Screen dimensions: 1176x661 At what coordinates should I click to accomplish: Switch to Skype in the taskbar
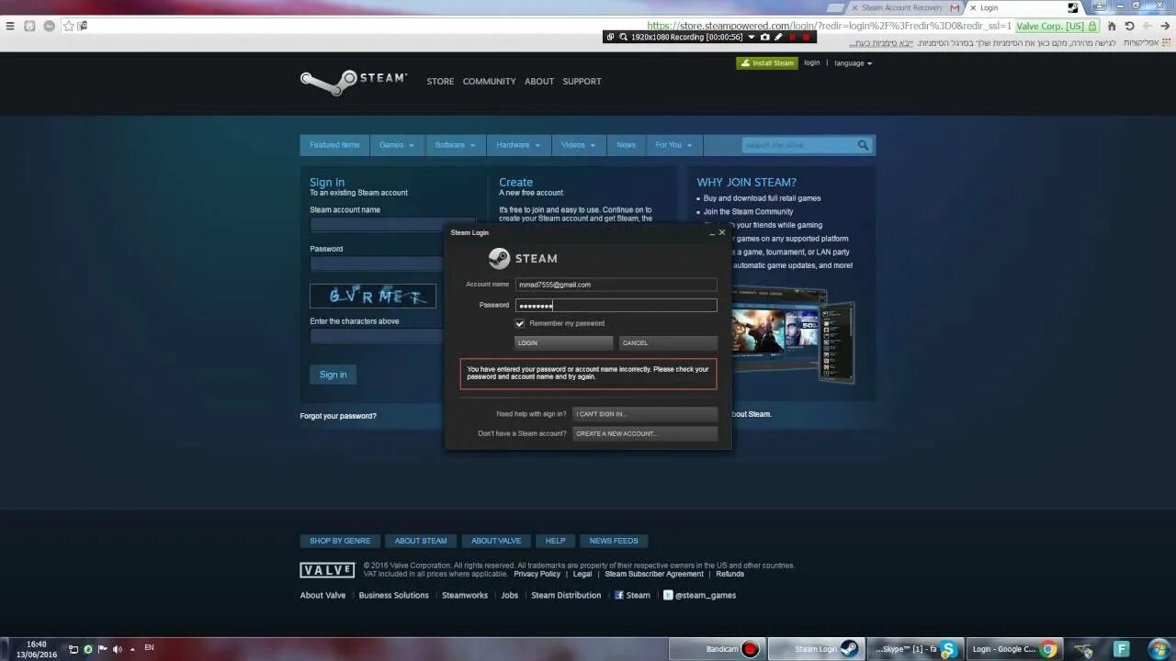pyautogui.click(x=914, y=649)
